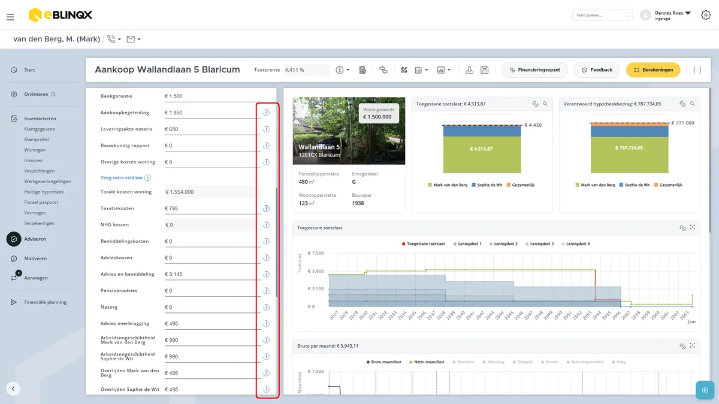
Task: Show info for Advies overbrugging
Action: point(266,324)
